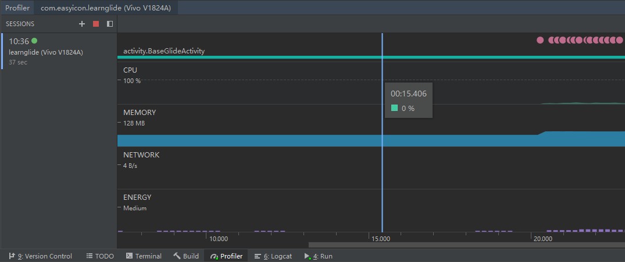Viewport: 625px width, 262px height.
Task: Open the Build tool window
Action: pos(186,256)
